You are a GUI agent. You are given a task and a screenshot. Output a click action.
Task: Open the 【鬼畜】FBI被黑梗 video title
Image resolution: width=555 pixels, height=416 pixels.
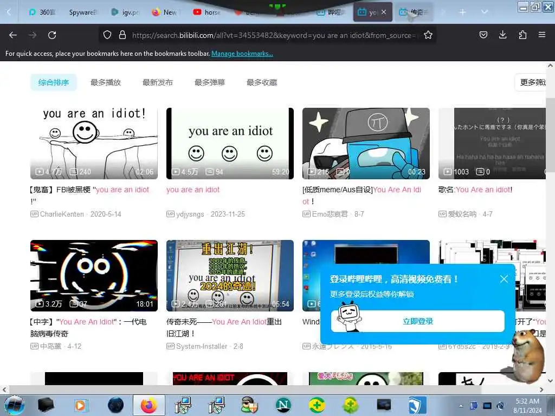pos(89,195)
